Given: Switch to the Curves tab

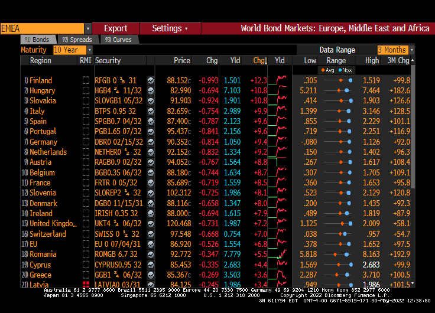Looking at the screenshot, I should click(118, 40).
